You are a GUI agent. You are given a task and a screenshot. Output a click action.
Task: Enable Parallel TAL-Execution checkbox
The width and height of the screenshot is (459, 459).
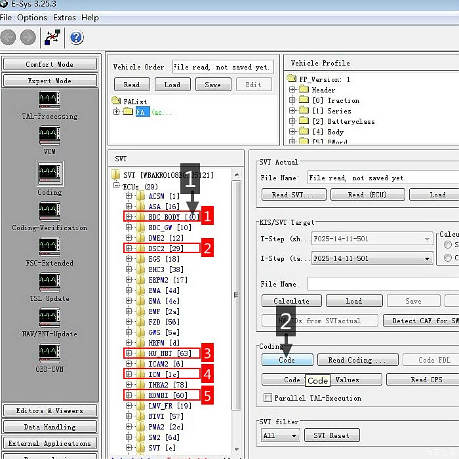[x=268, y=398]
